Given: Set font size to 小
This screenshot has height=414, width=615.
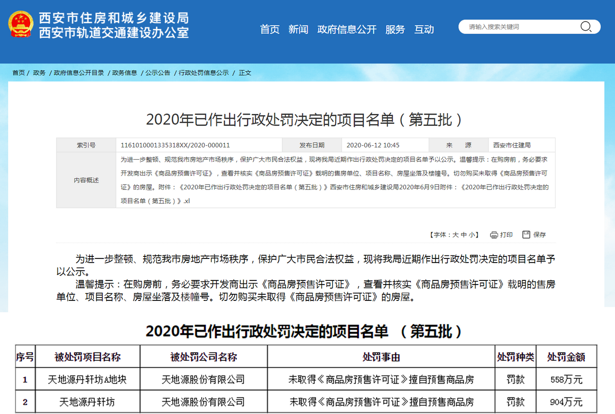Looking at the screenshot, I should (x=471, y=235).
